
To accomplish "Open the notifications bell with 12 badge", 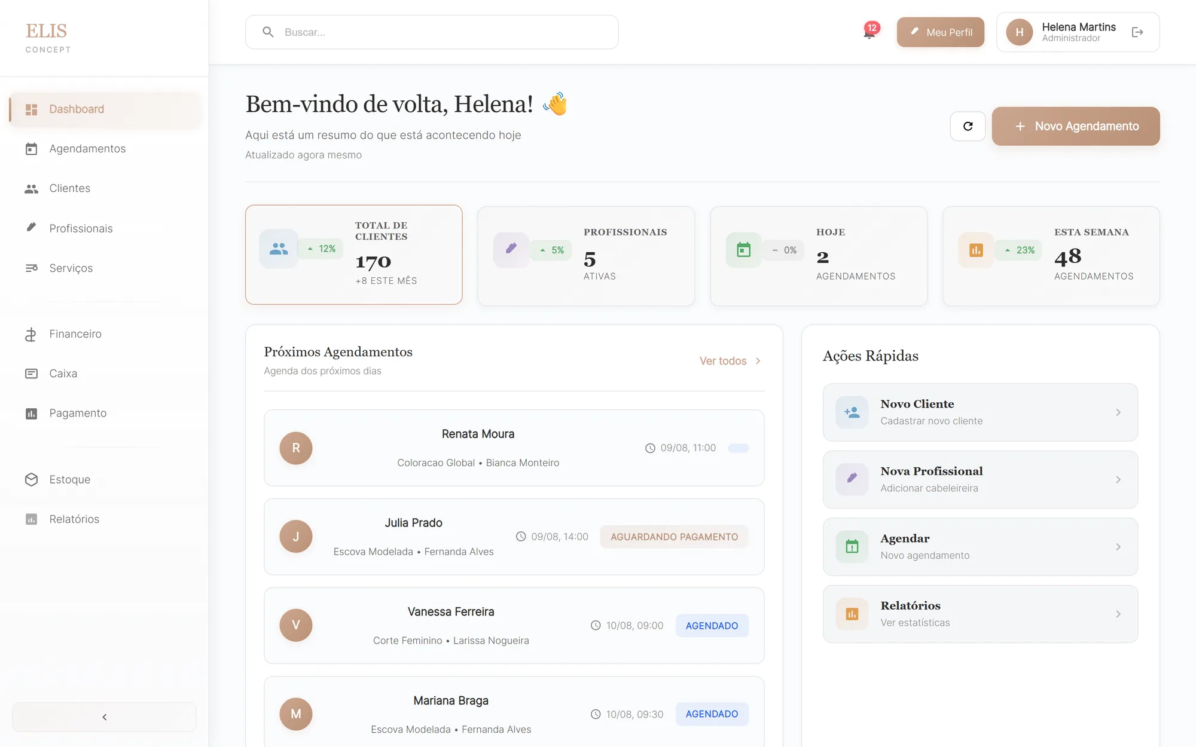I will 870,32.
